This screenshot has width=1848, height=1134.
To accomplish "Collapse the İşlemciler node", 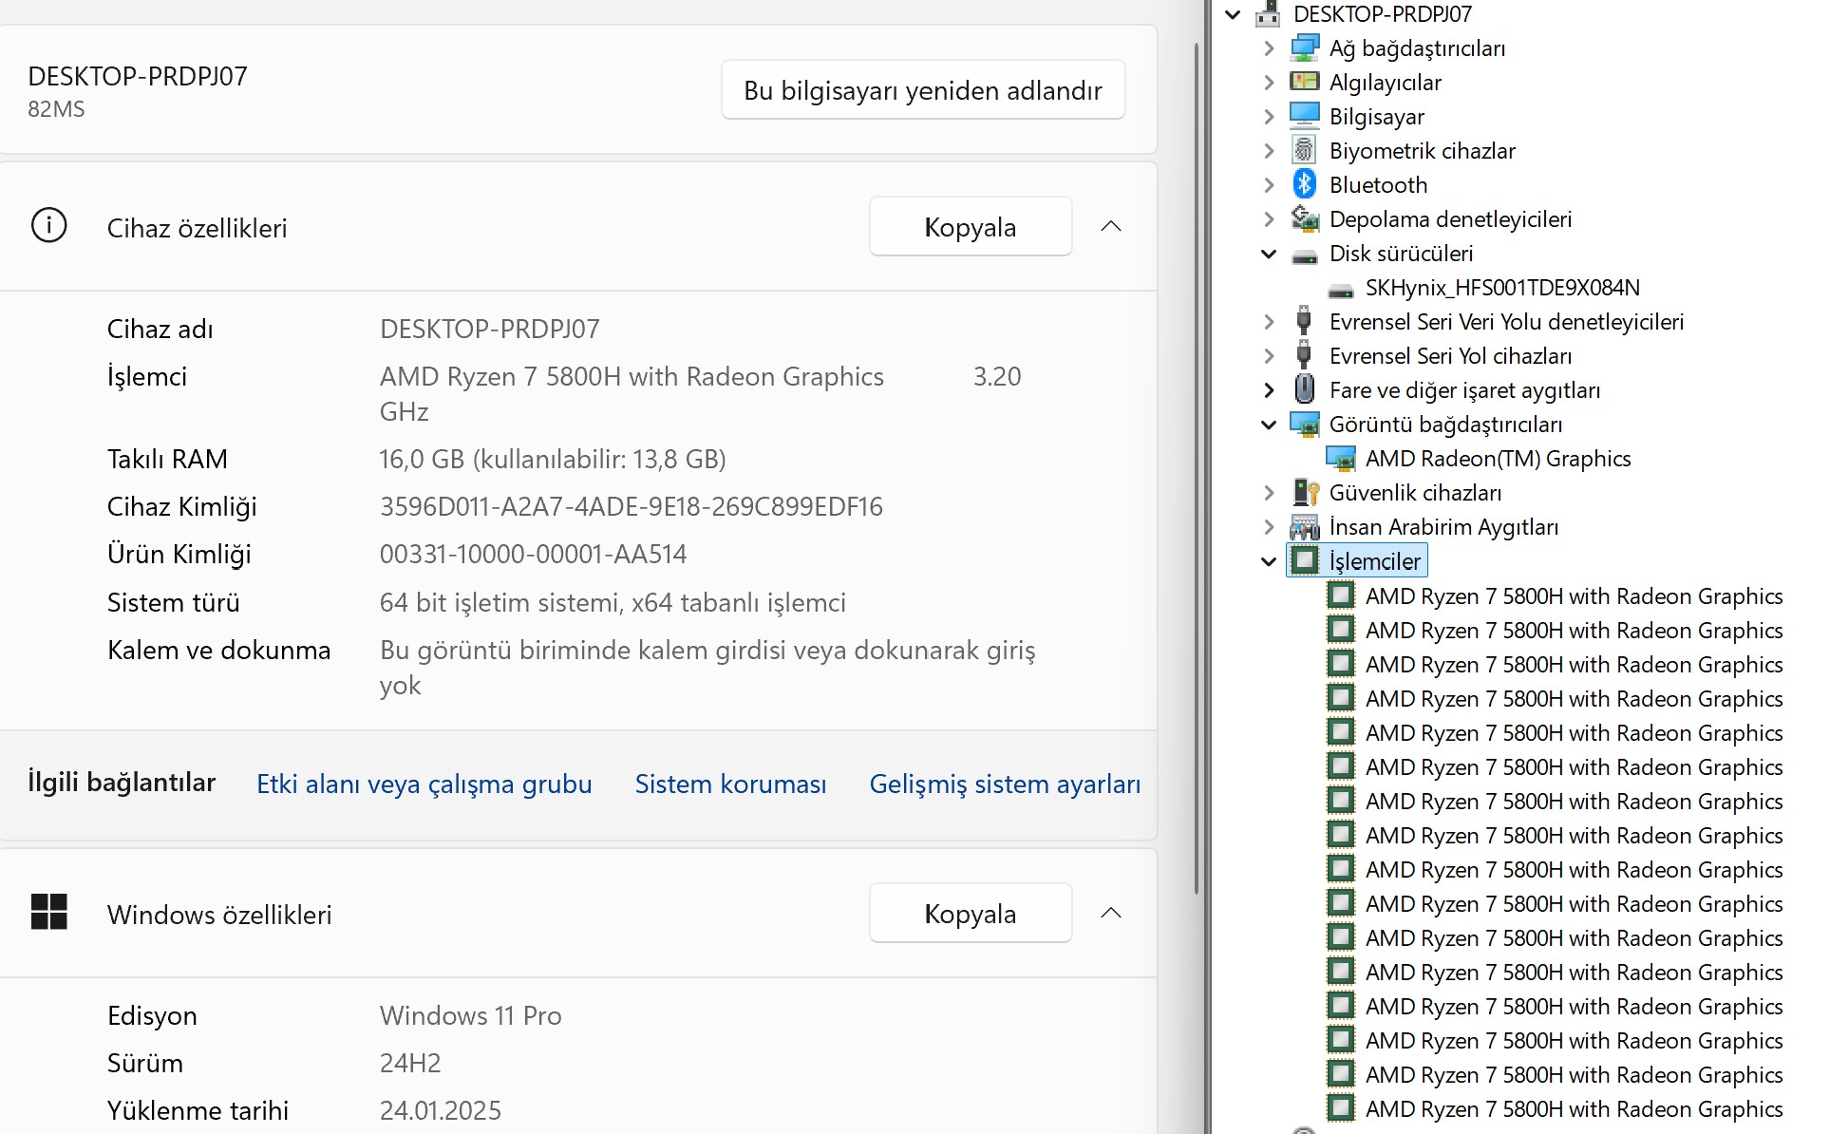I will [x=1269, y=561].
